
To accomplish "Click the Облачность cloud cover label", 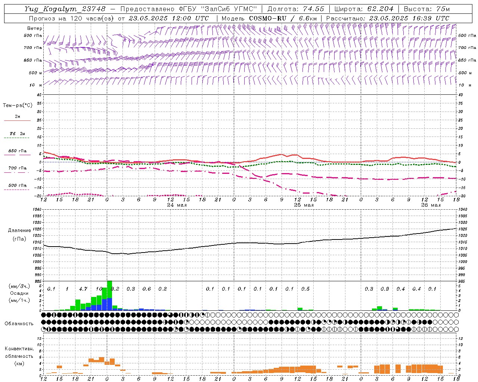I will [19, 323].
